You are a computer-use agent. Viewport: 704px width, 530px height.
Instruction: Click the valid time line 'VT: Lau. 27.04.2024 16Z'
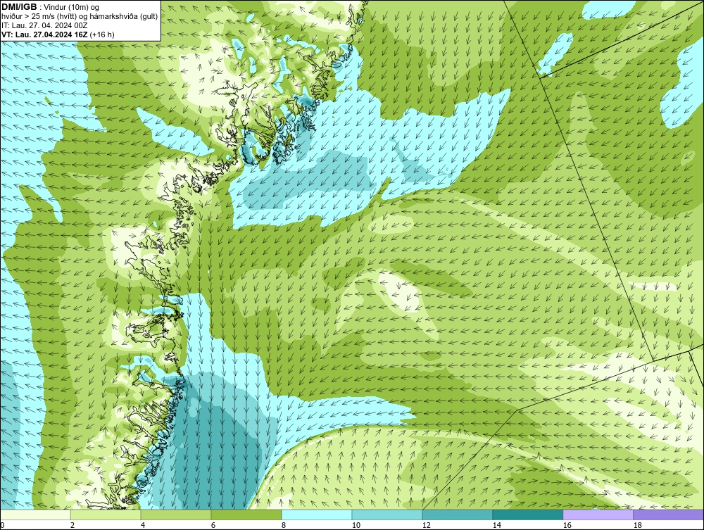[45, 34]
